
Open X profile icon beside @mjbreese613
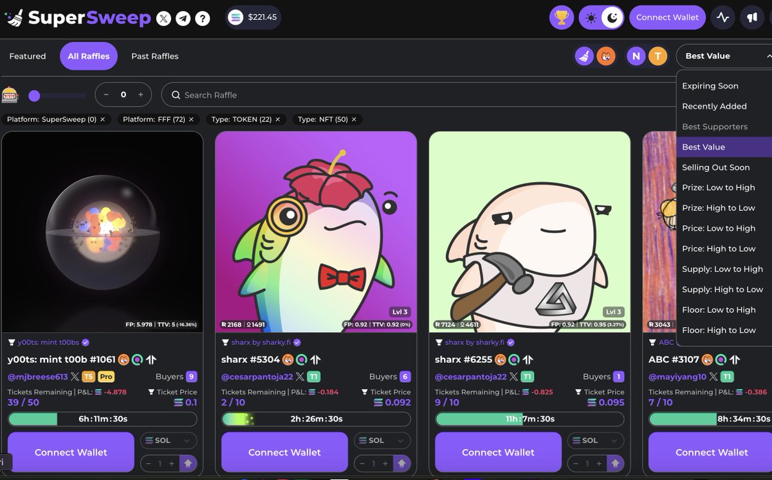click(75, 376)
